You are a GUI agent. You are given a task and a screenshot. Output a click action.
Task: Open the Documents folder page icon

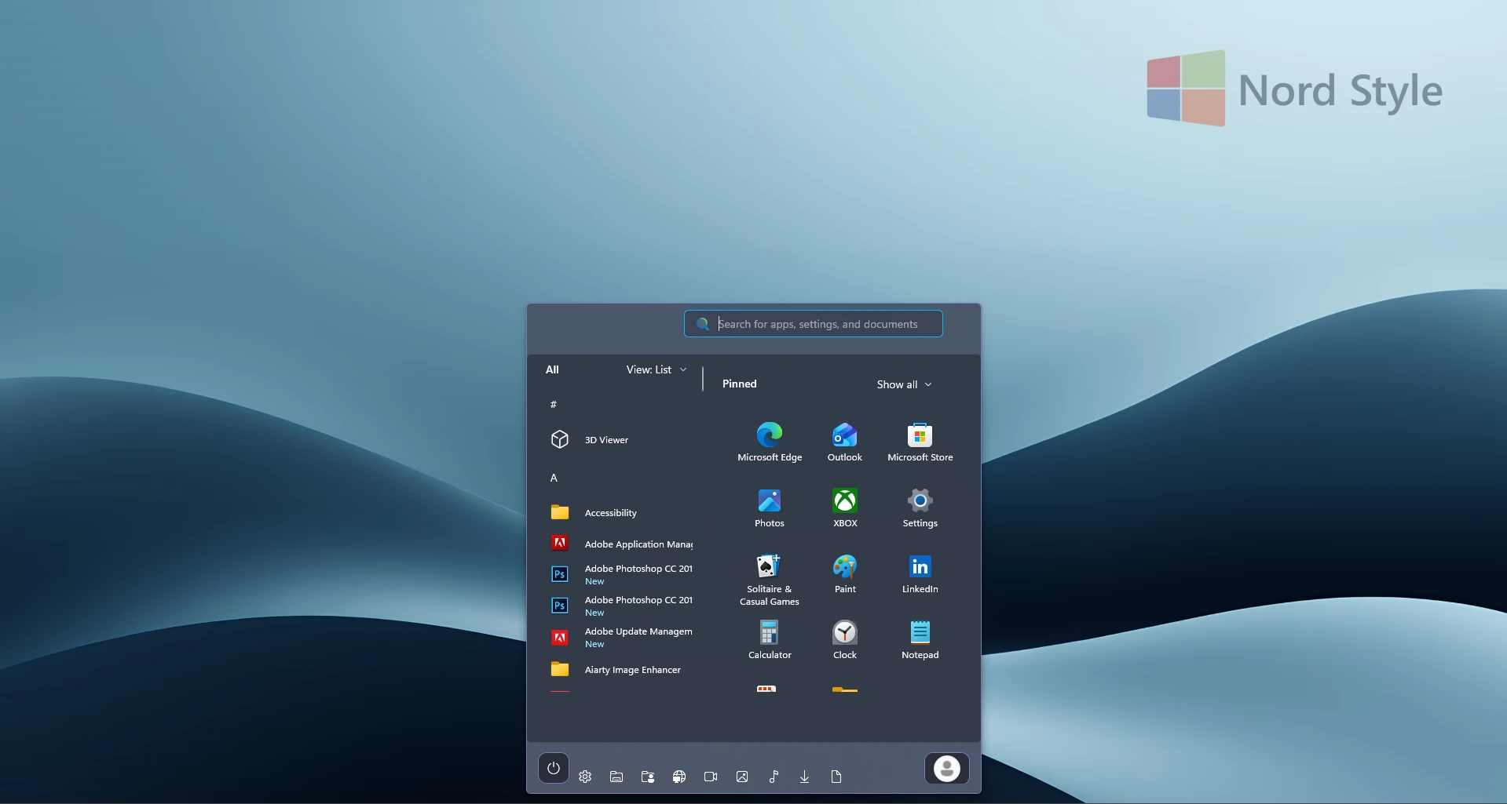(x=836, y=777)
